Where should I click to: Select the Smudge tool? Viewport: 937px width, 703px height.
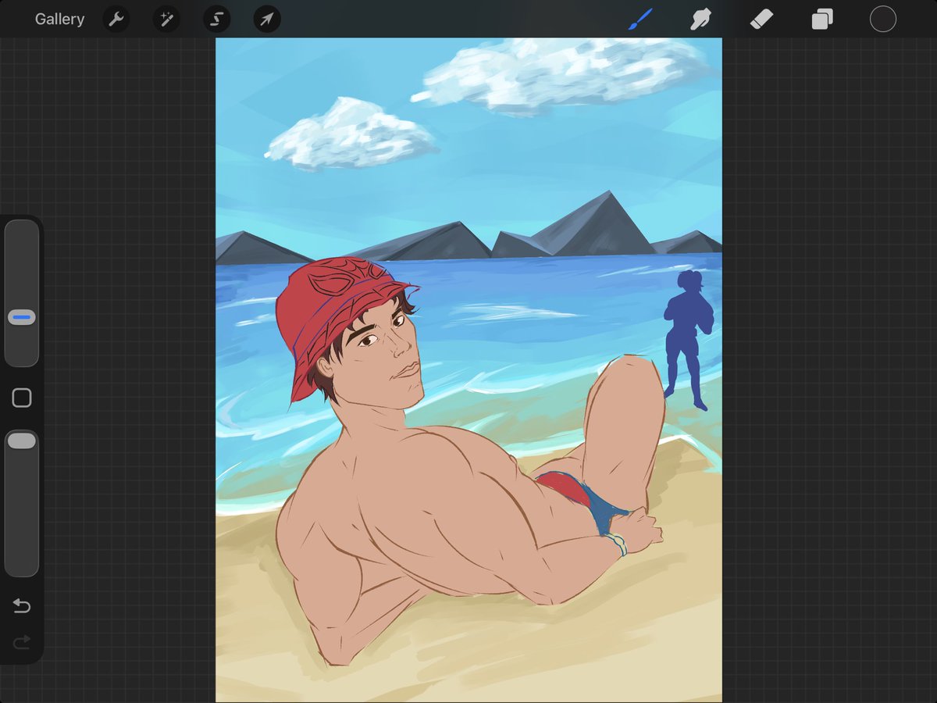tap(700, 19)
